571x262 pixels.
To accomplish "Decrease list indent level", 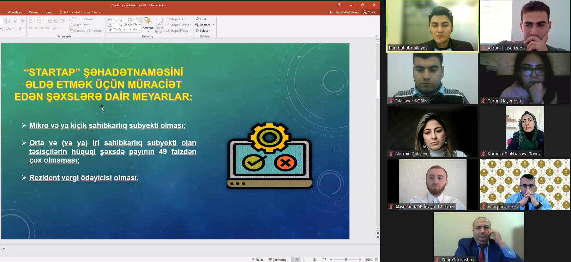I will click(50, 21).
